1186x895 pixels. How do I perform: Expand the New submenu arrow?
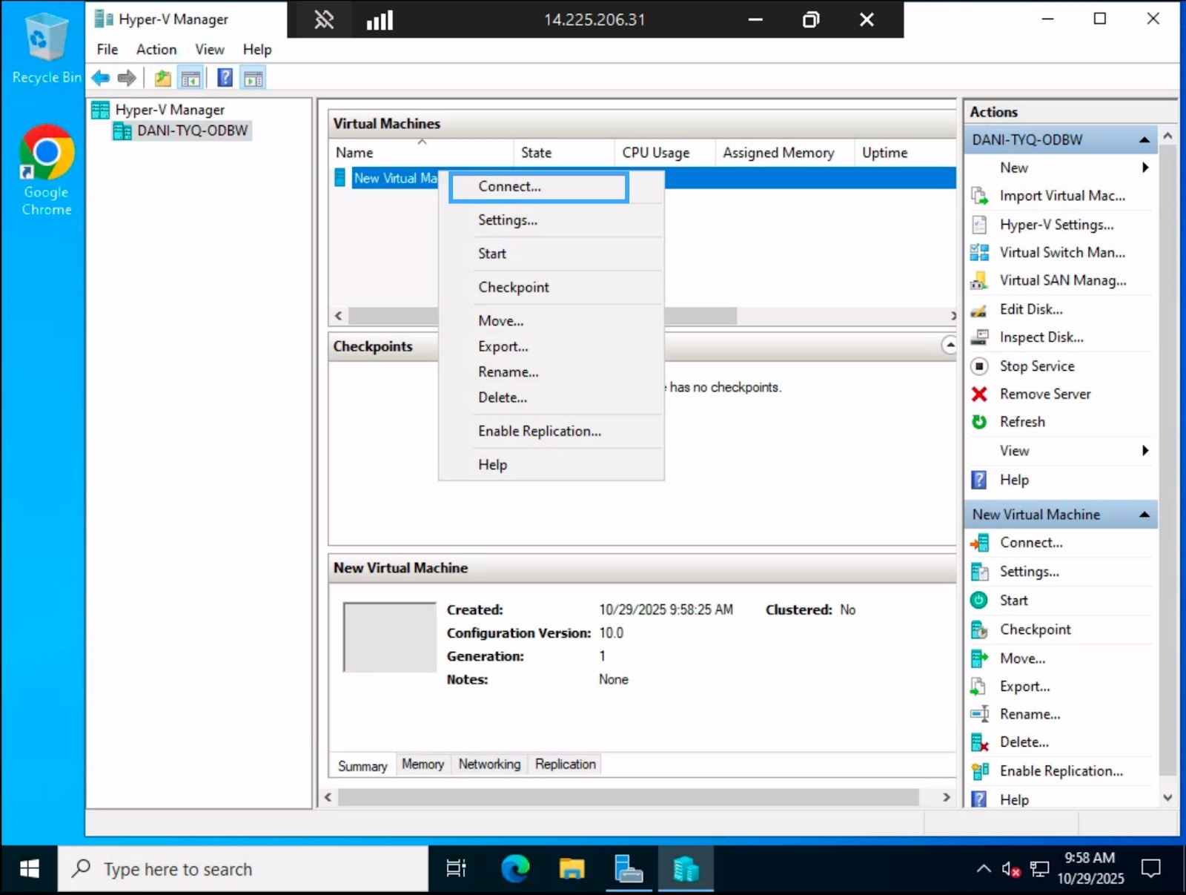point(1144,168)
